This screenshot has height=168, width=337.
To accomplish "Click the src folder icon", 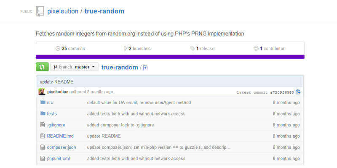I will [x=43, y=102].
